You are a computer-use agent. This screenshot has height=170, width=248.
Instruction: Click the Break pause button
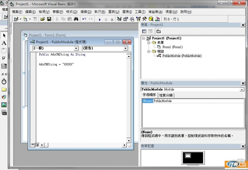[106, 19]
